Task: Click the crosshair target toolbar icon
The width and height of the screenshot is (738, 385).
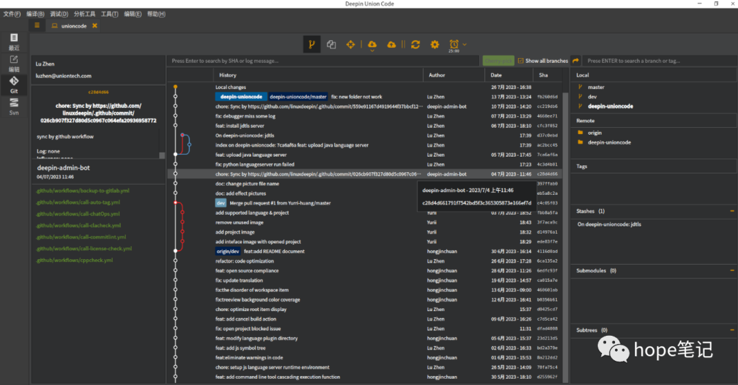Action: (351, 44)
